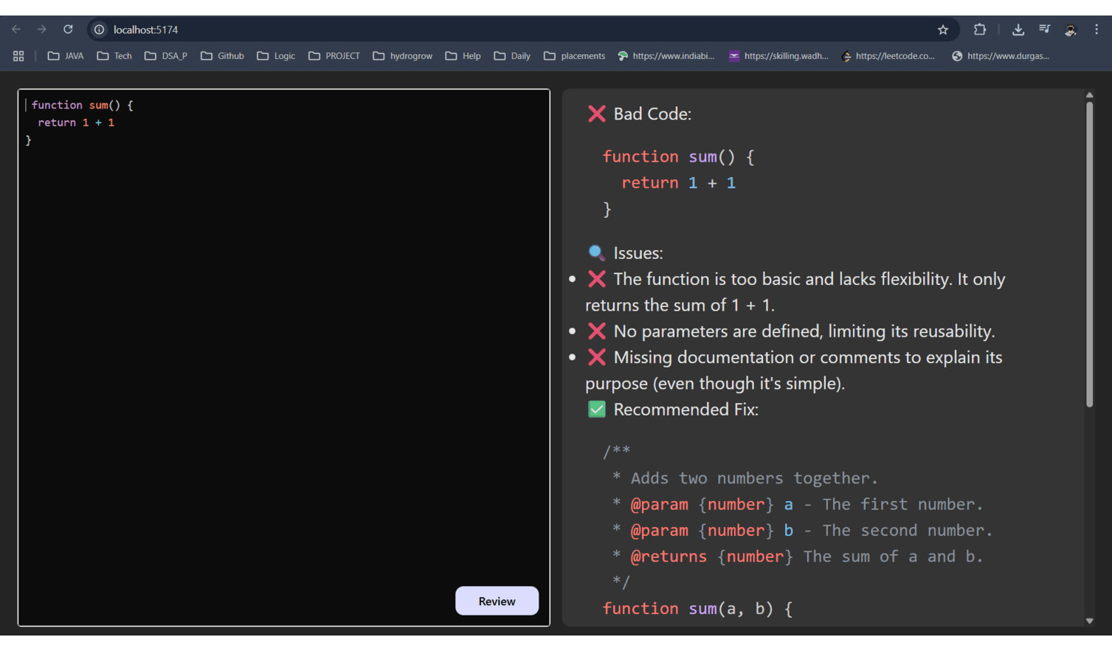Image resolution: width=1112 pixels, height=651 pixels.
Task: Click "Adds two numbers together." comment line
Action: click(754, 478)
